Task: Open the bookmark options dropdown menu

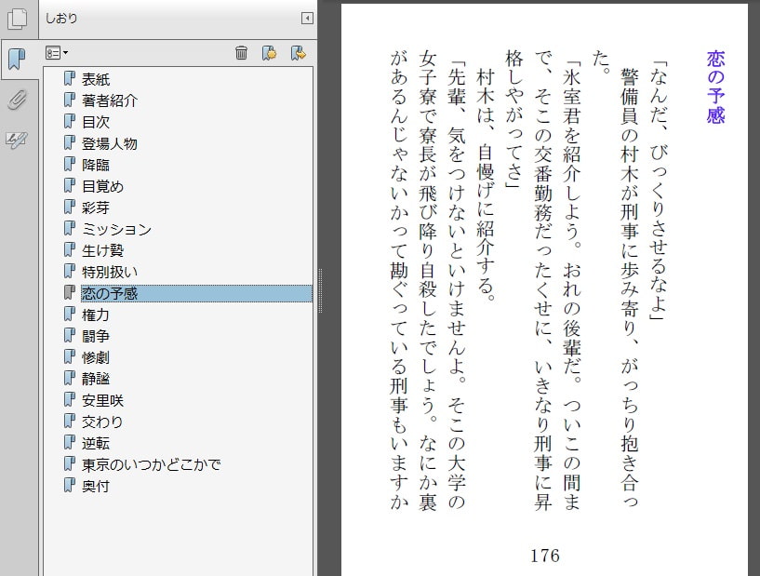Action: pyautogui.click(x=56, y=53)
